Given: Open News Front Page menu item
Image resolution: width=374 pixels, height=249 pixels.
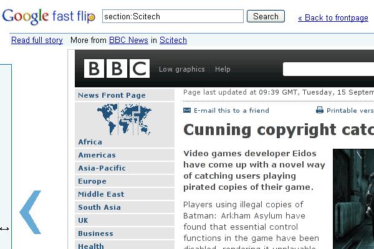Looking at the screenshot, I should pos(125,95).
